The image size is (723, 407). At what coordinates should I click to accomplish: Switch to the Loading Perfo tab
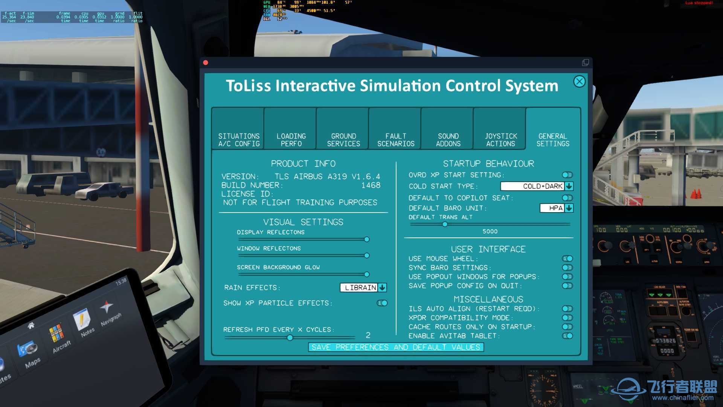[x=291, y=129]
